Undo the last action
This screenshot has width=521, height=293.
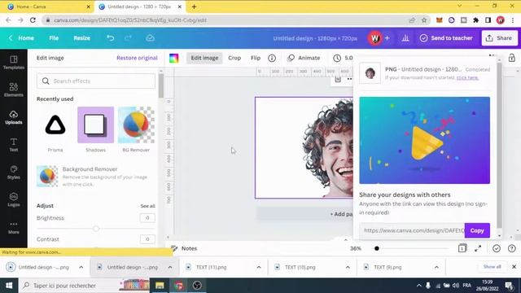[111, 38]
